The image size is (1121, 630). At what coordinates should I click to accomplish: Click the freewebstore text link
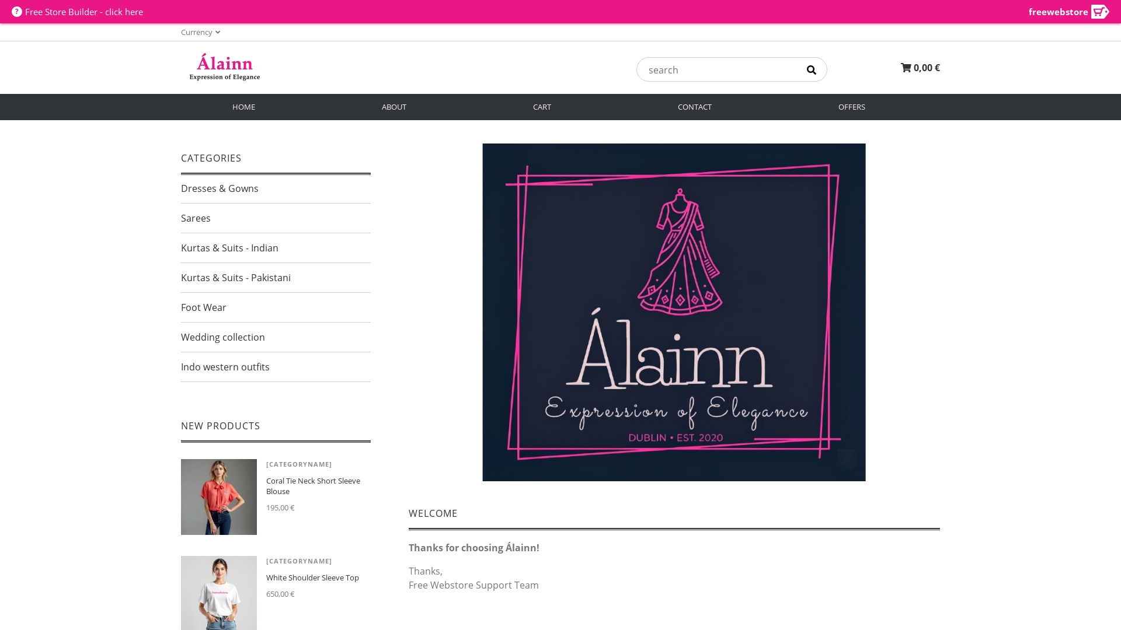point(1058,12)
